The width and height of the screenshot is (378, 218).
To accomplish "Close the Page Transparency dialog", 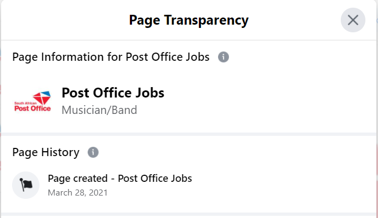I will 353,20.
